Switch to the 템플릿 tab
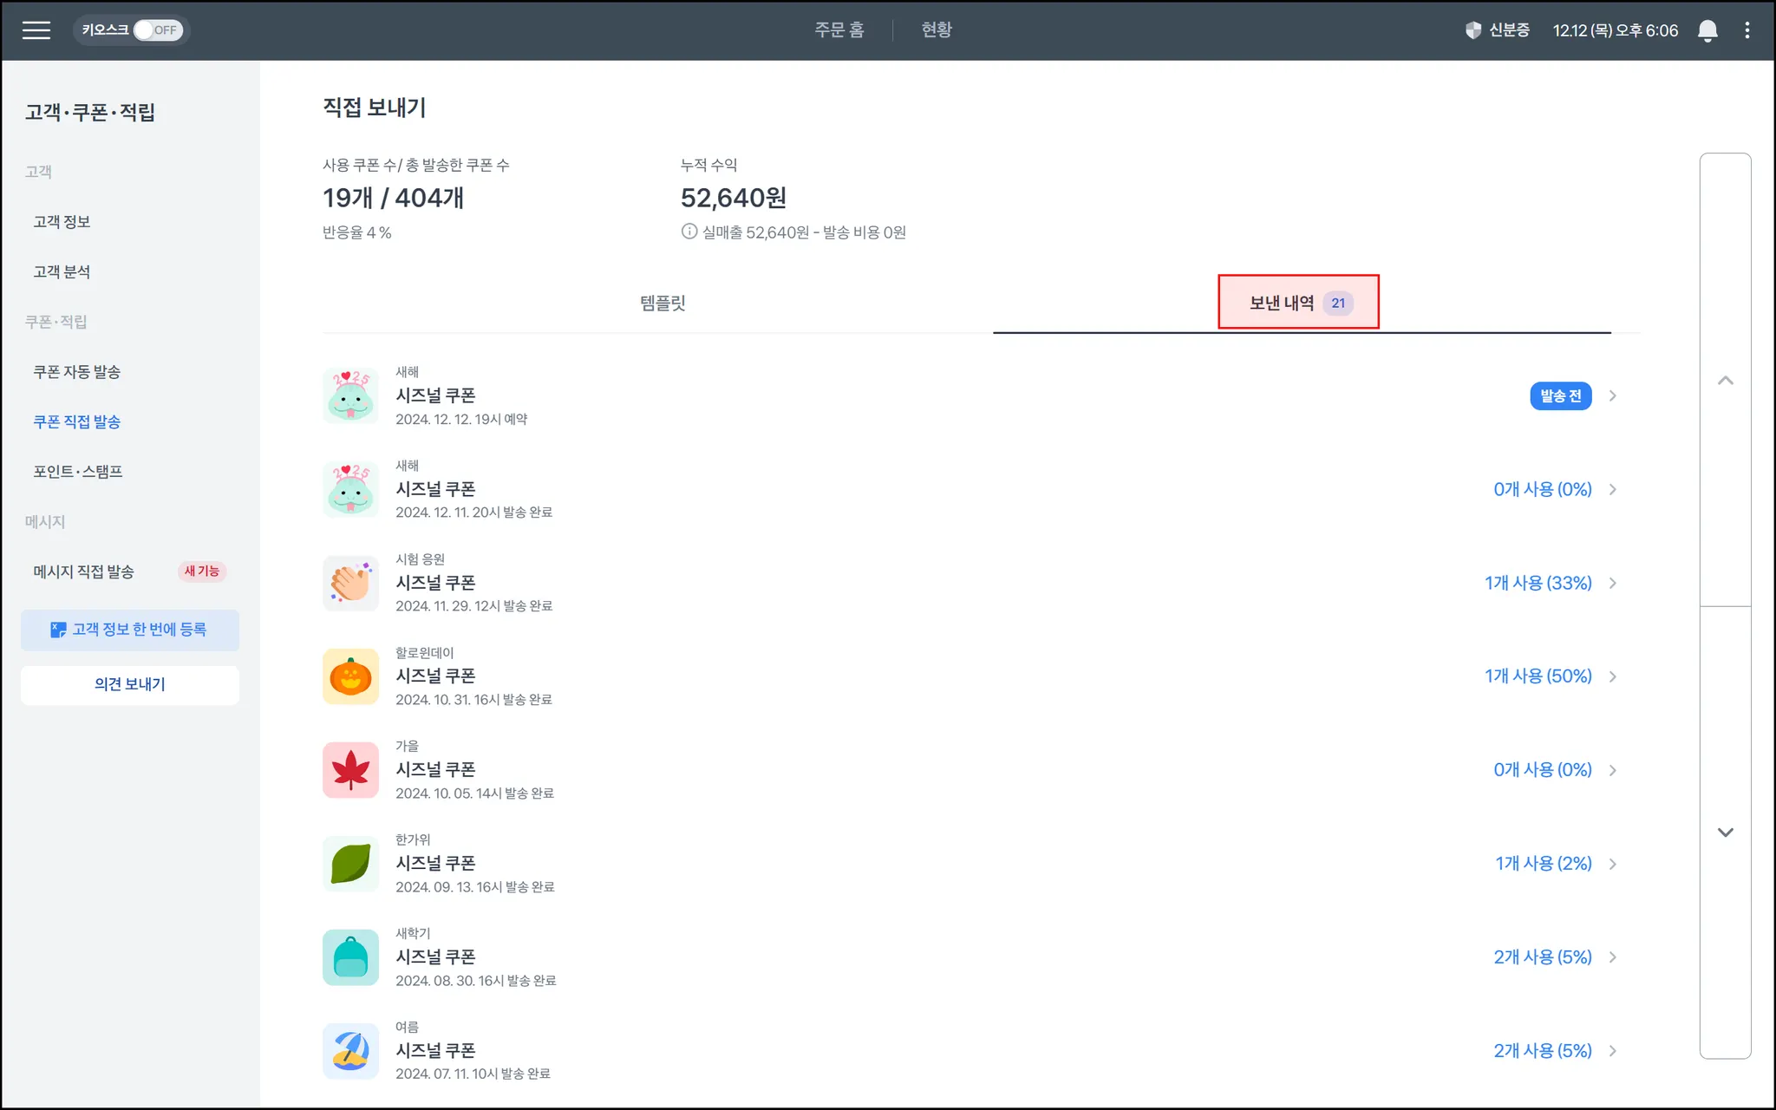Image resolution: width=1776 pixels, height=1110 pixels. coord(663,303)
